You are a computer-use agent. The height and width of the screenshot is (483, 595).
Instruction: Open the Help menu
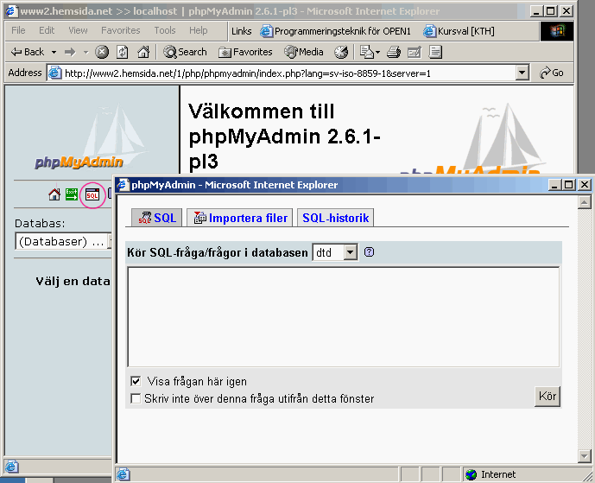198,30
